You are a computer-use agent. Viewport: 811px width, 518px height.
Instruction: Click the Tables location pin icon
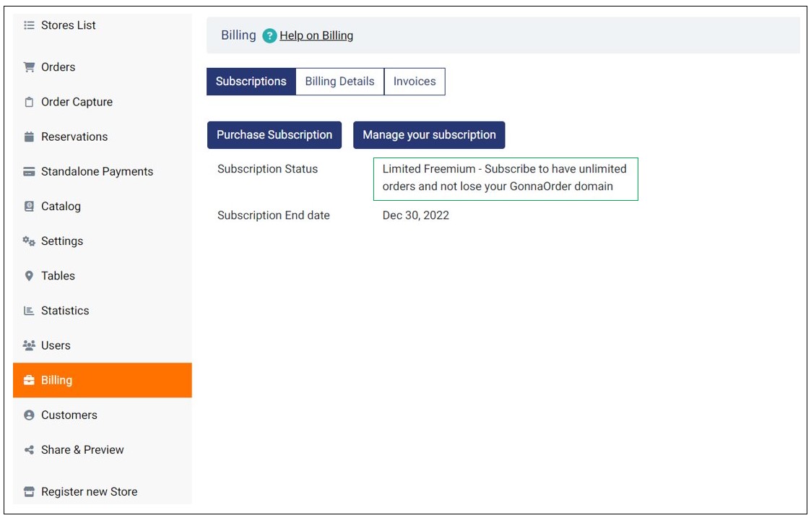29,276
